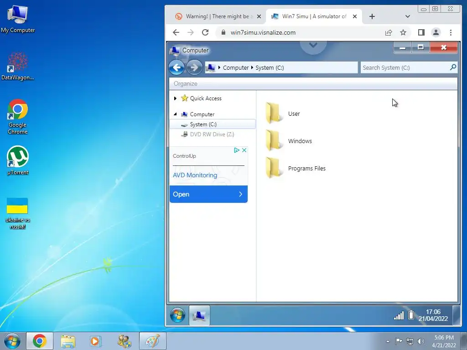
Task: Open simulated Start button in Win7 Simu
Action: [x=177, y=315]
